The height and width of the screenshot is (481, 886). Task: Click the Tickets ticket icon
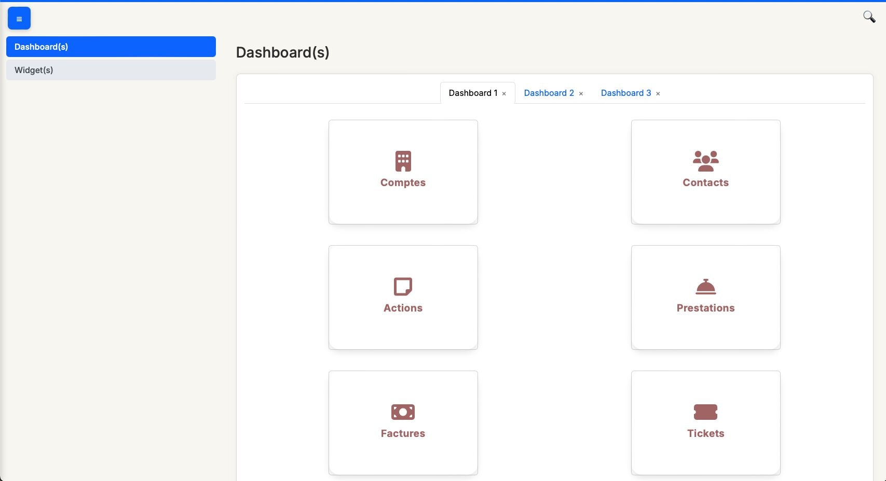[705, 412]
